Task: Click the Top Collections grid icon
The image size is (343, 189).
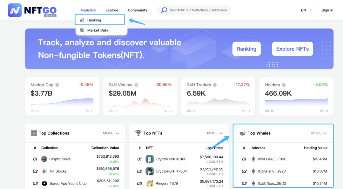Action: pyautogui.click(x=34, y=133)
